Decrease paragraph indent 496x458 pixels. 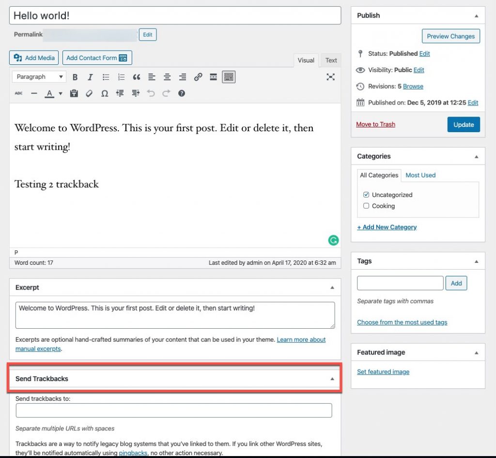click(x=120, y=93)
